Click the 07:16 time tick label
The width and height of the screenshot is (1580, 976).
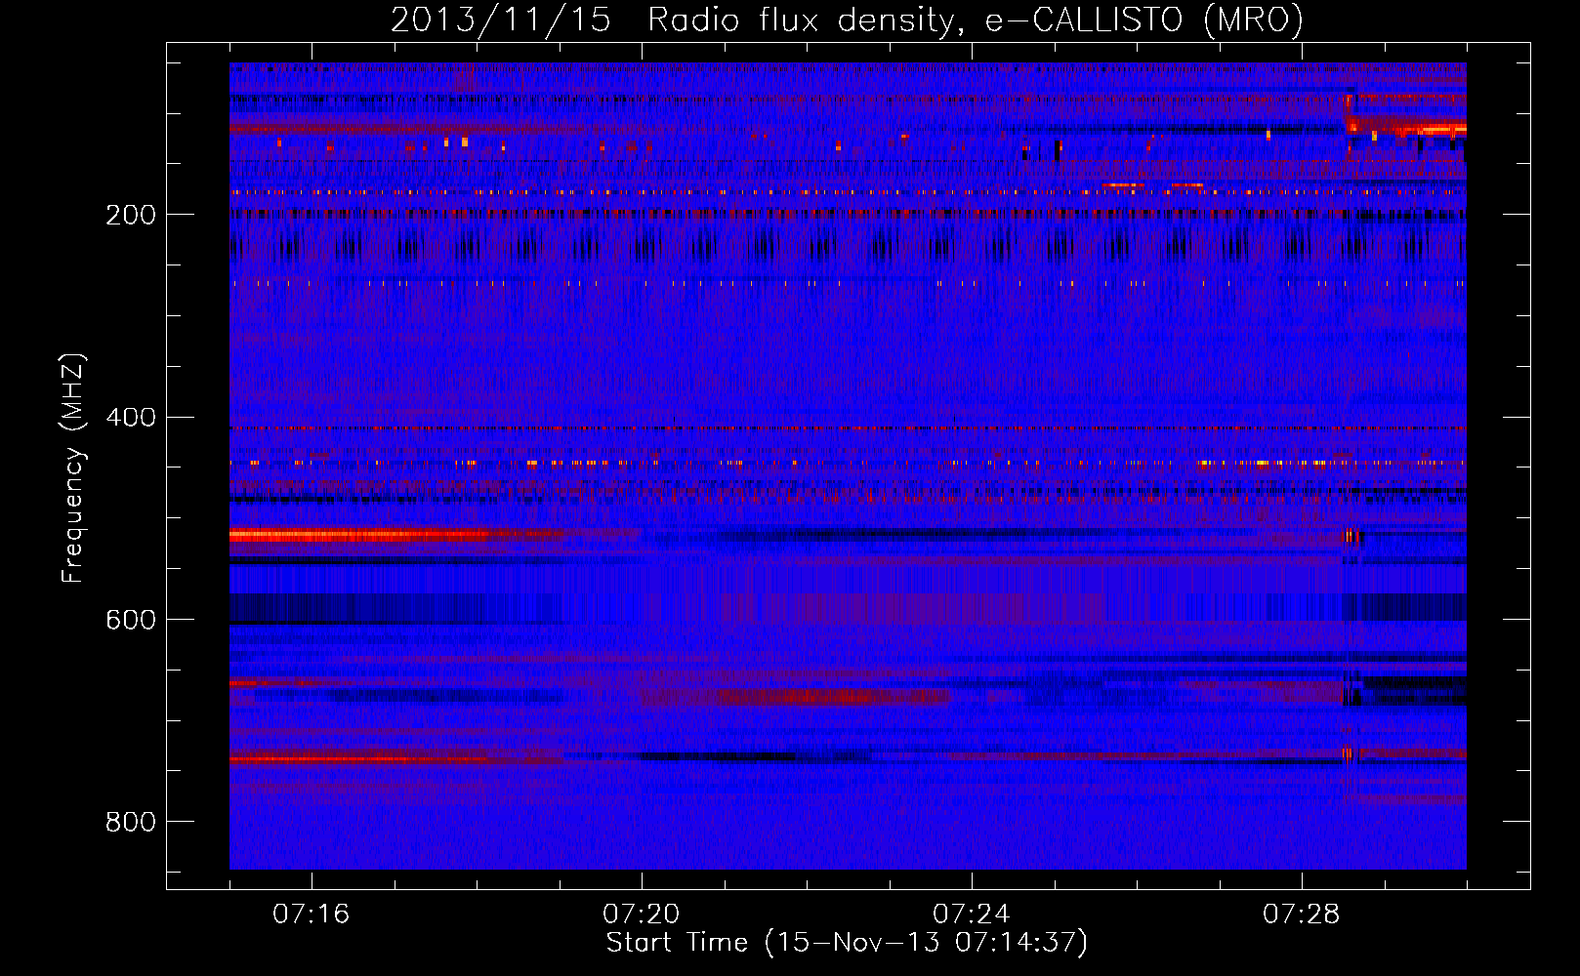(312, 915)
